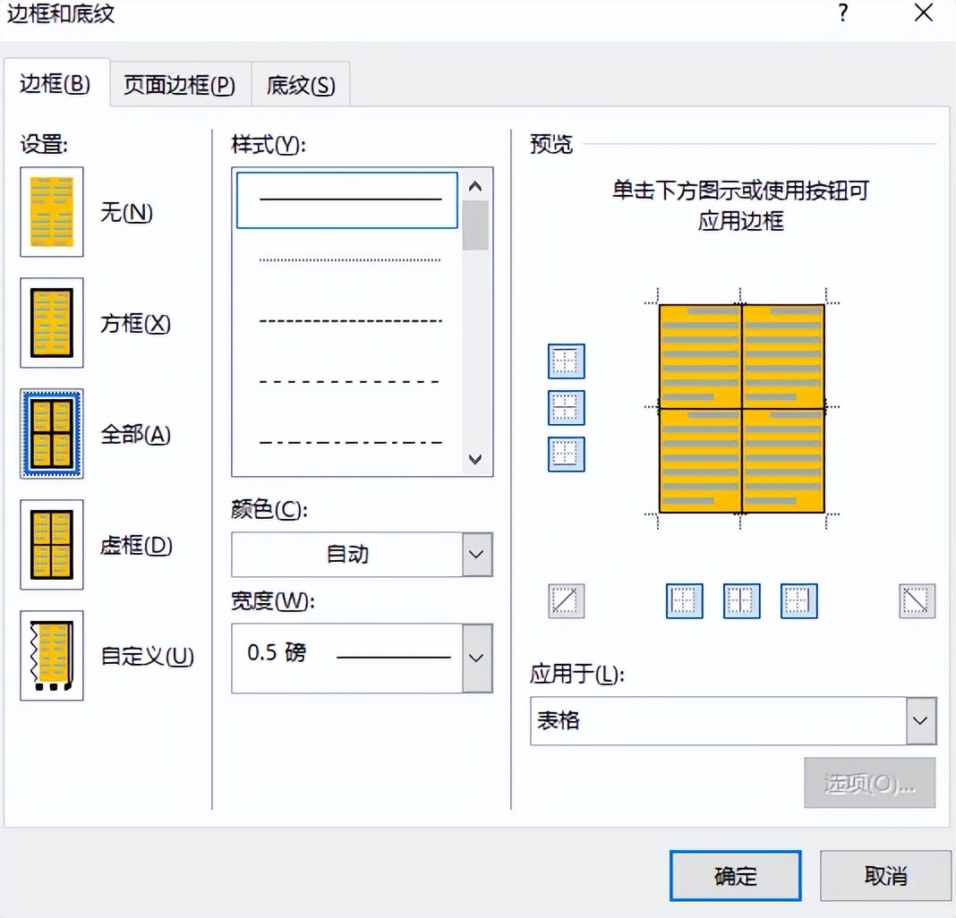Select the 方框 (Box) border setting
The image size is (956, 918).
pos(51,323)
